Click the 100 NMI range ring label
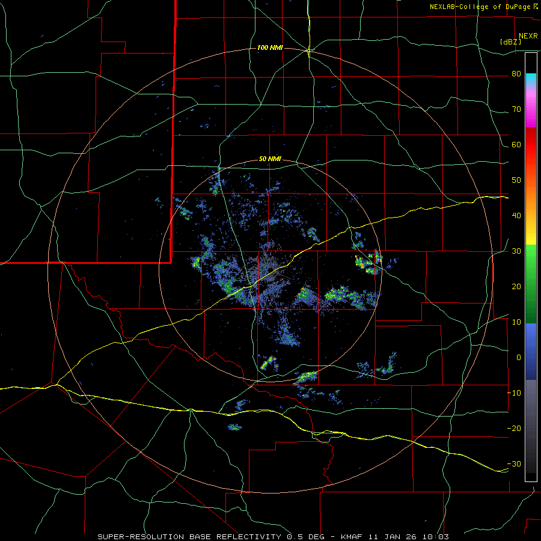Image resolution: width=541 pixels, height=541 pixels. pos(270,47)
